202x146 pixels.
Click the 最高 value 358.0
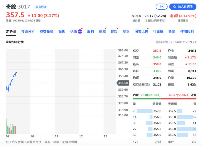pos(157,64)
